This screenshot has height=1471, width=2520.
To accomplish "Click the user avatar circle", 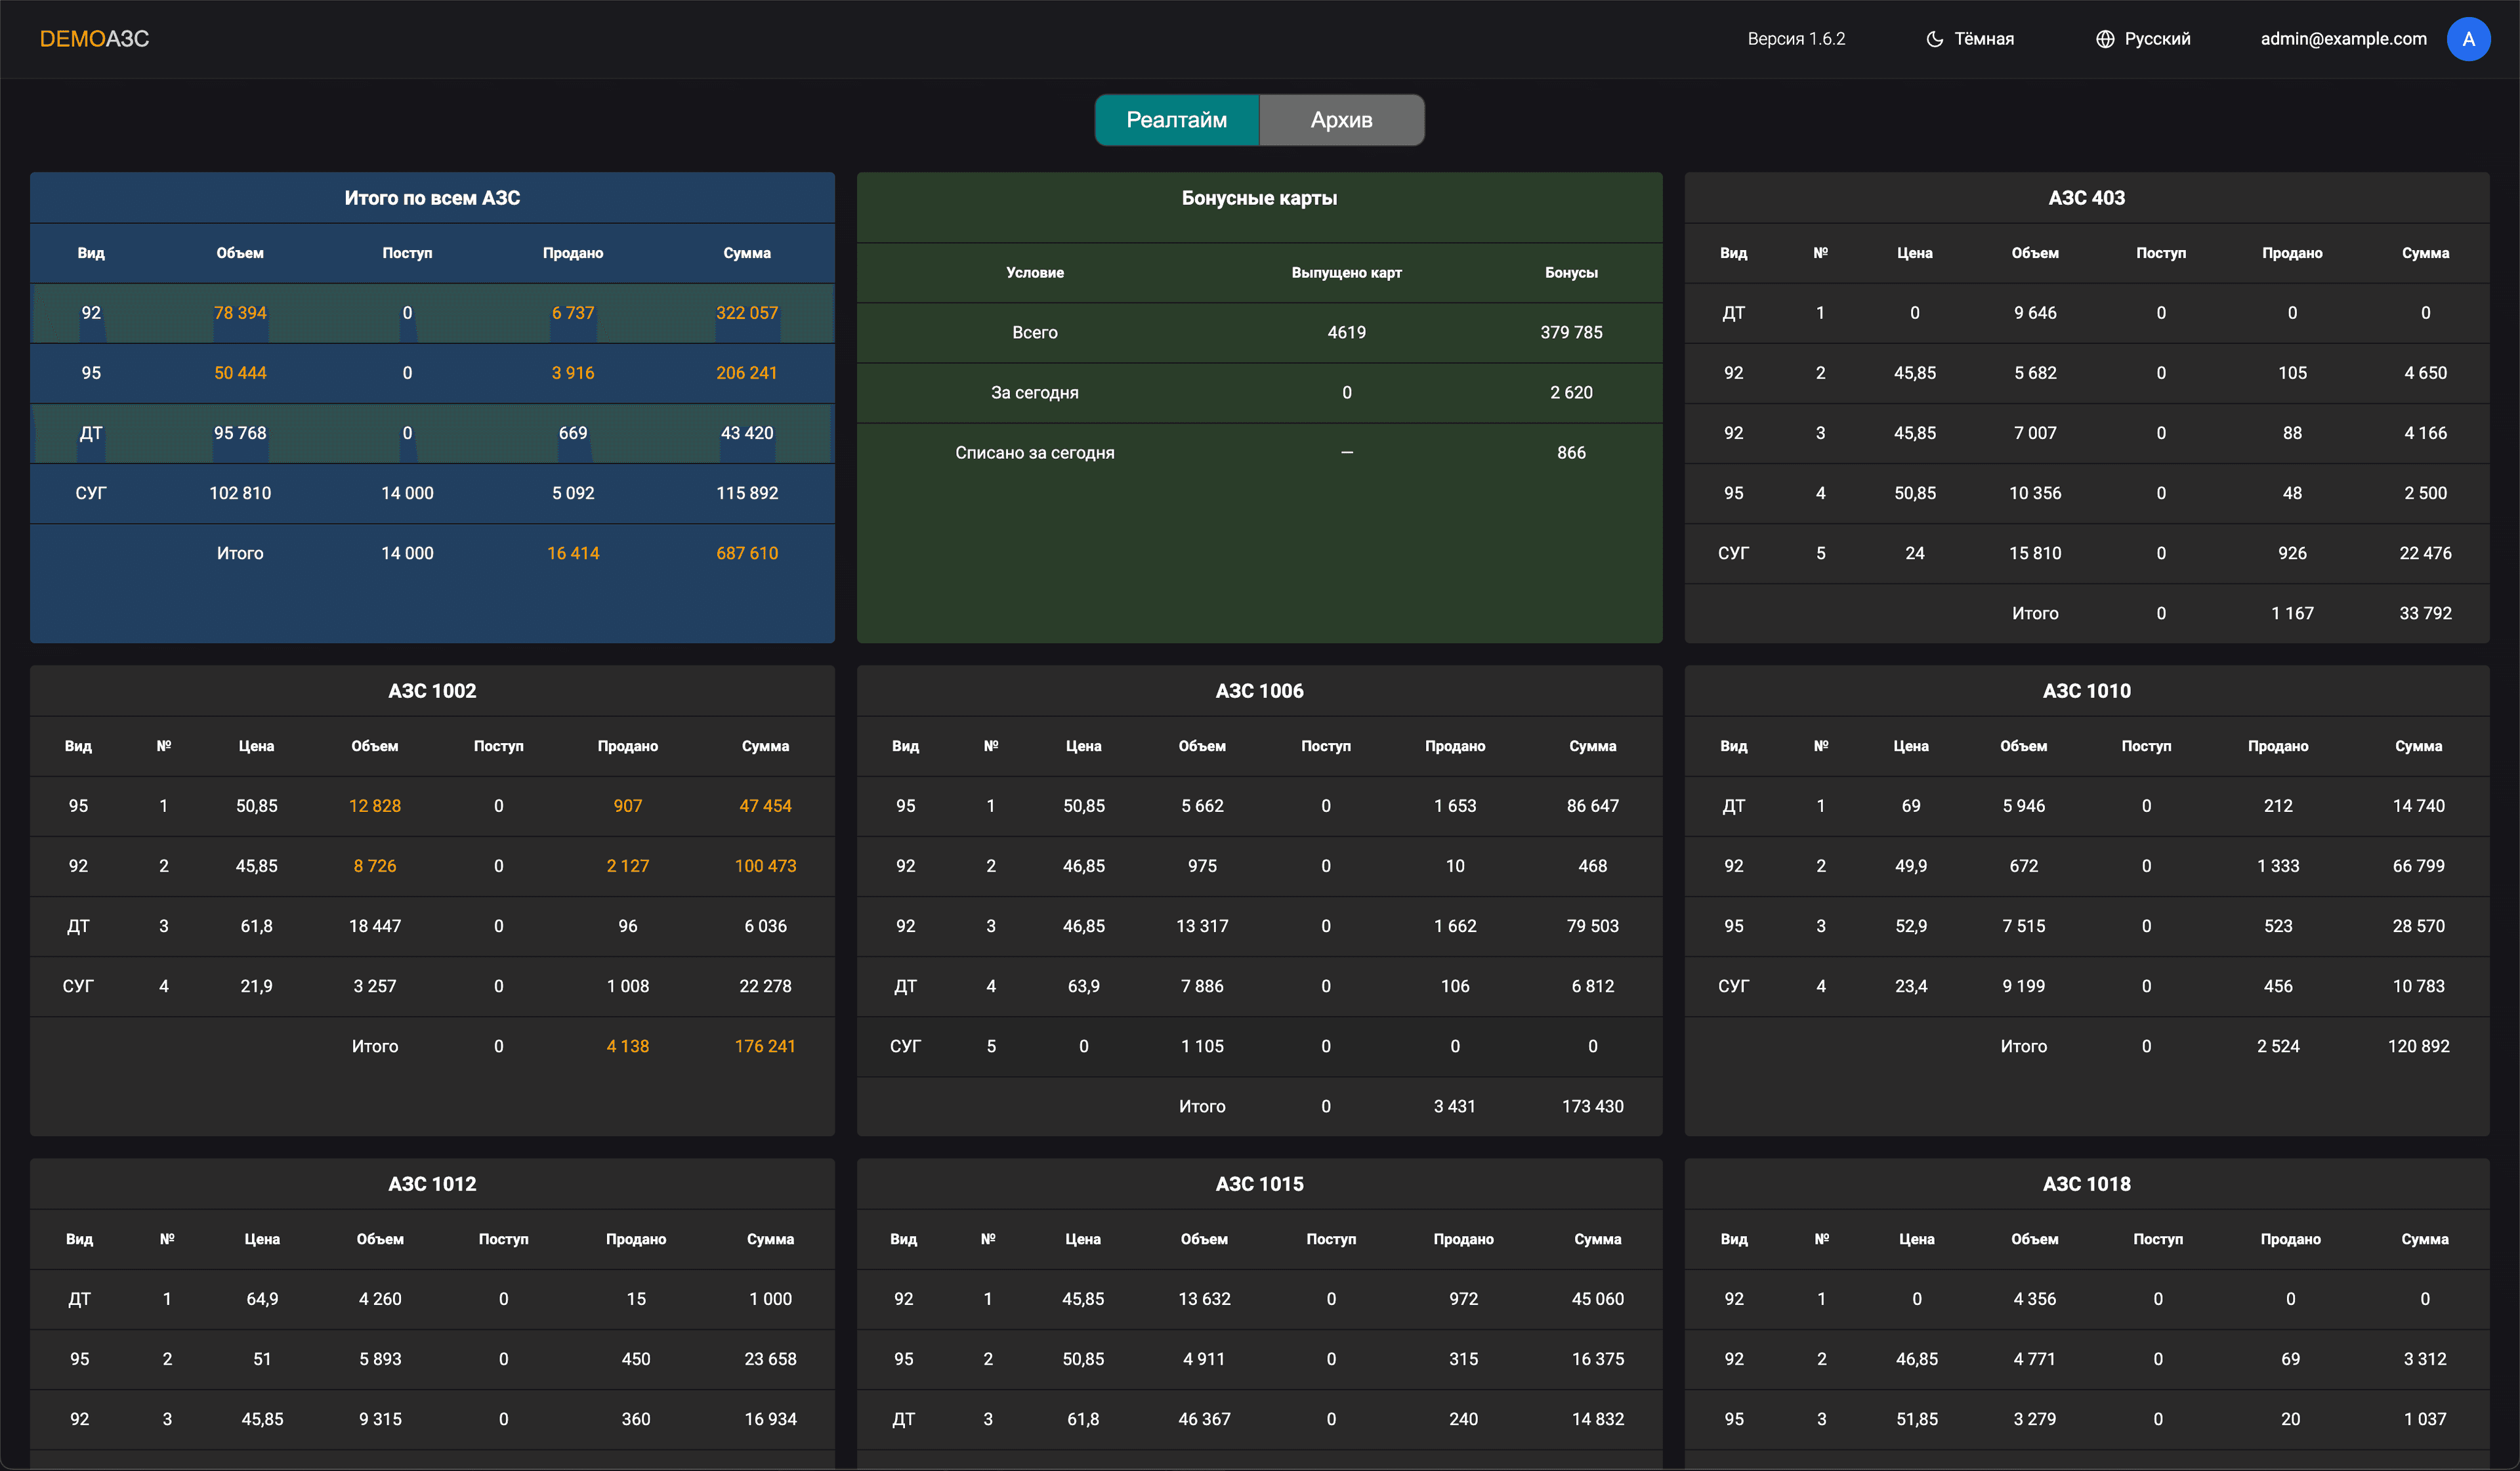I will click(x=2469, y=39).
